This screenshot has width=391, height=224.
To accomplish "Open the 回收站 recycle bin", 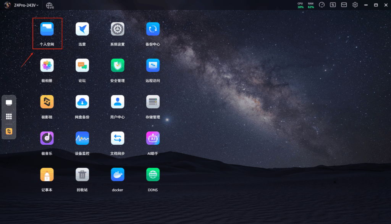I will pos(82,174).
